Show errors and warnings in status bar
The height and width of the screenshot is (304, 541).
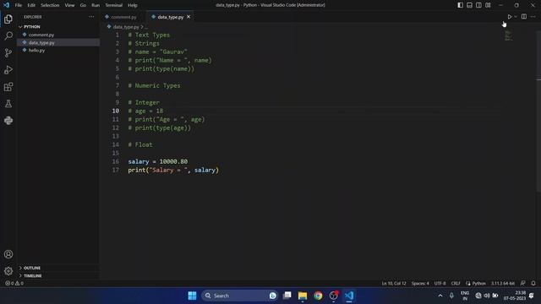pos(14,284)
